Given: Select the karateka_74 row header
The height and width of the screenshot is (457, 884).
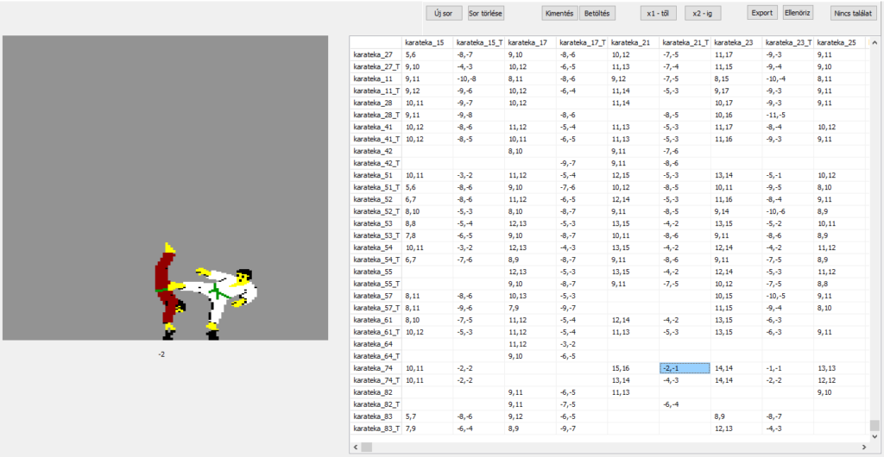Looking at the screenshot, I should (376, 368).
